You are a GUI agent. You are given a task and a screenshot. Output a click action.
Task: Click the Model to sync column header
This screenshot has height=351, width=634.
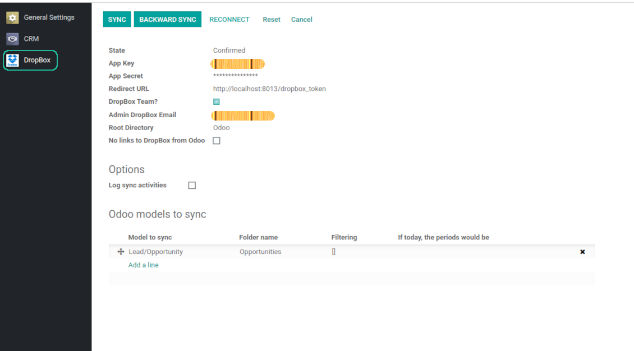150,238
